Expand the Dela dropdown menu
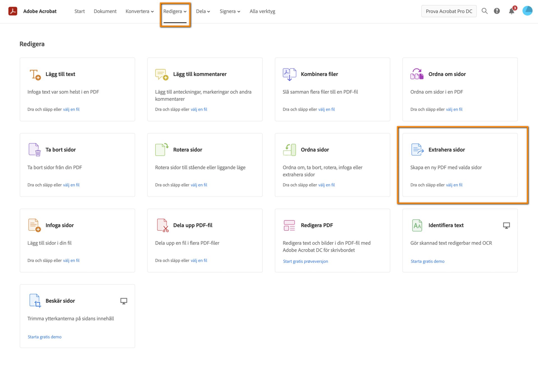 (203, 11)
